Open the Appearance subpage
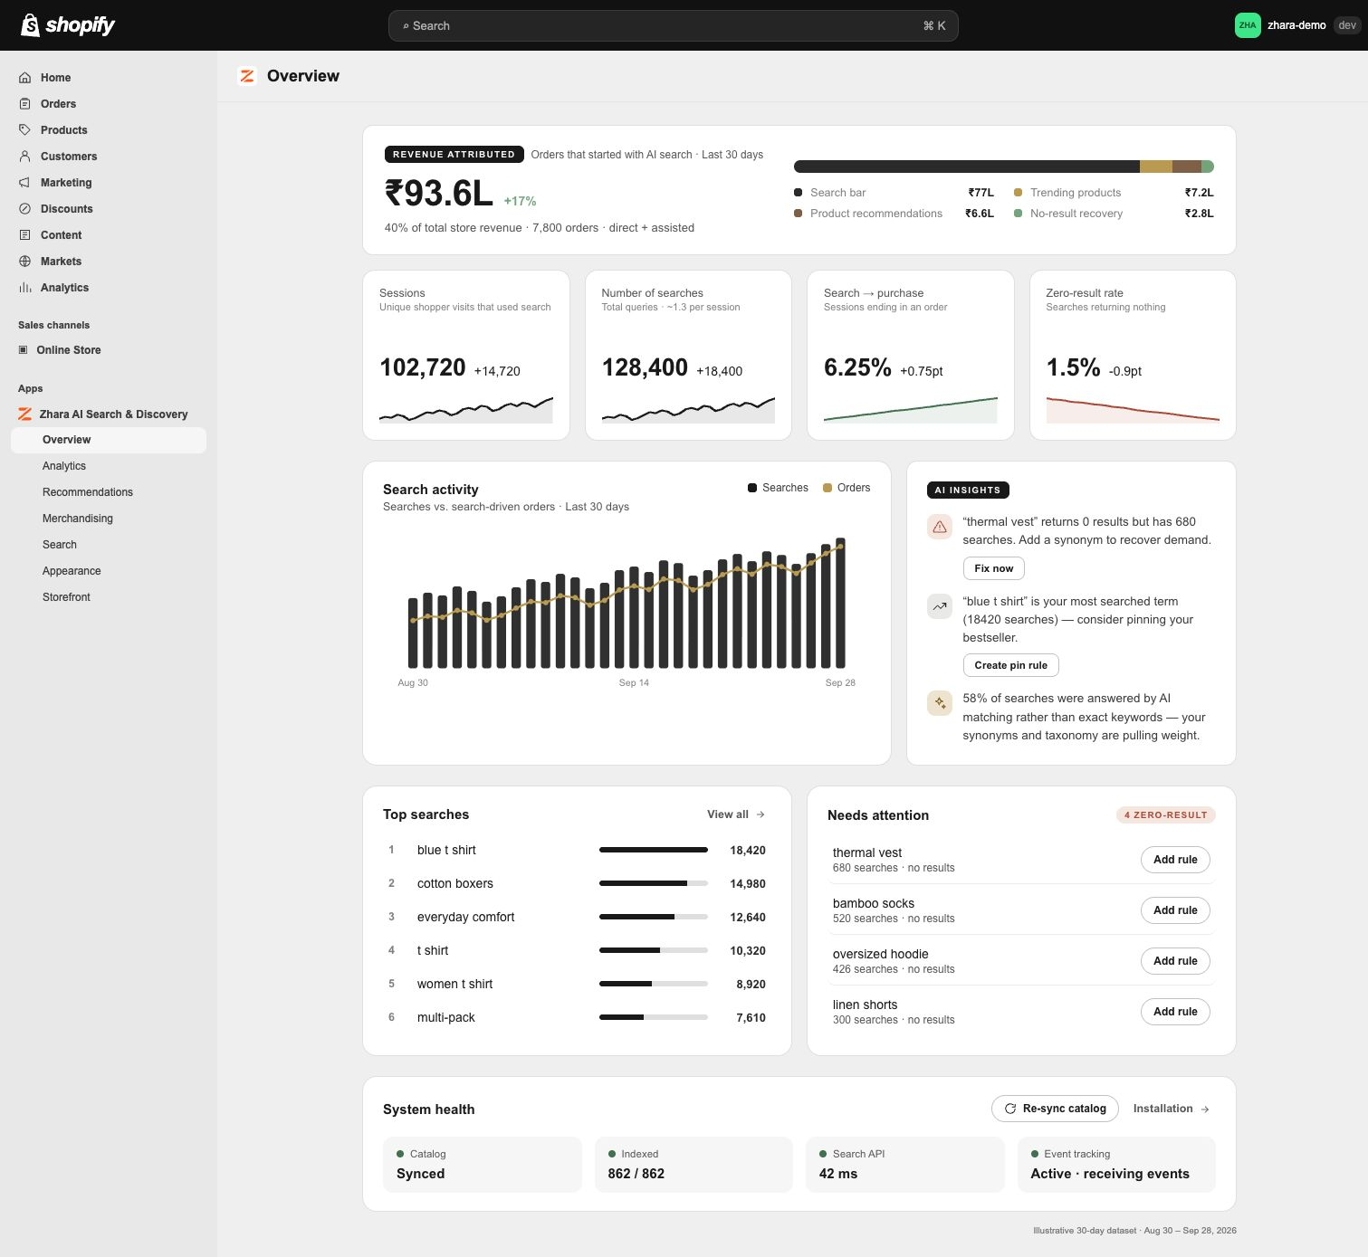Image resolution: width=1368 pixels, height=1257 pixels. point(72,571)
